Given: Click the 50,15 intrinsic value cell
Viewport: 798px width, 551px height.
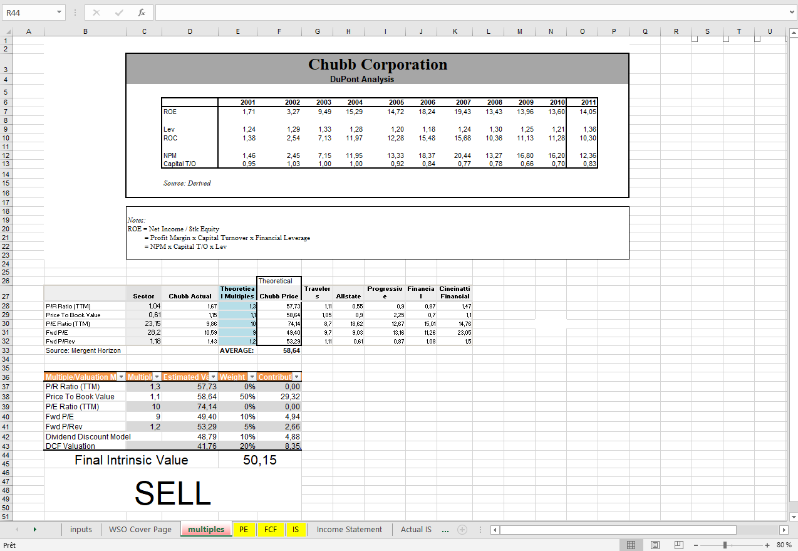Looking at the screenshot, I should [260, 460].
